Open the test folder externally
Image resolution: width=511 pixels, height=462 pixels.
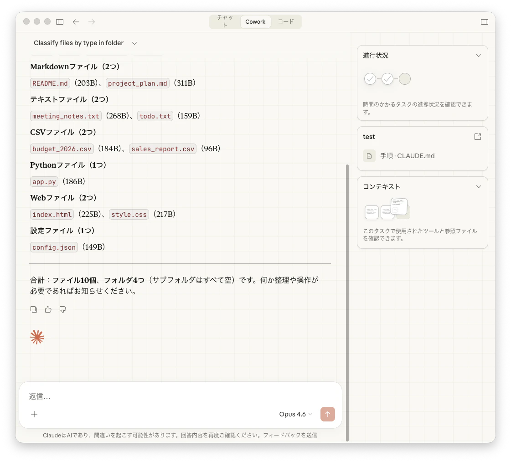tap(478, 137)
